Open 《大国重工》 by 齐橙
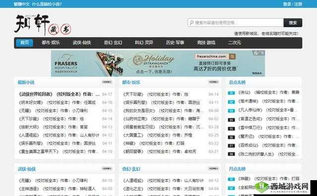 click(158, 135)
